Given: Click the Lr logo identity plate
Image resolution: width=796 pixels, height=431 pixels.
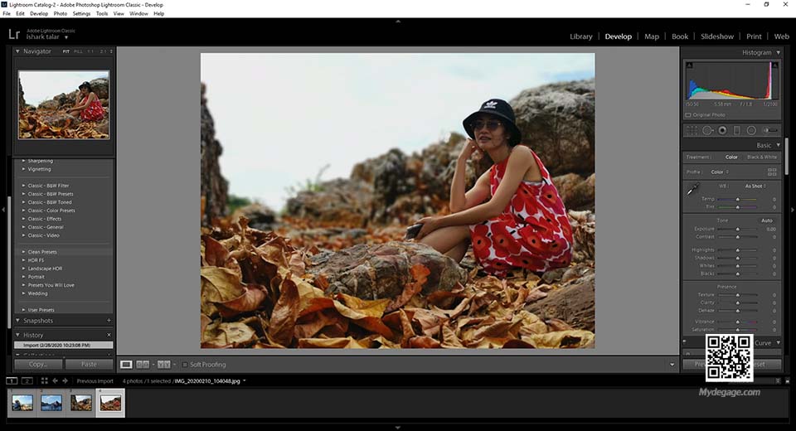Looking at the screenshot, I should pos(14,35).
